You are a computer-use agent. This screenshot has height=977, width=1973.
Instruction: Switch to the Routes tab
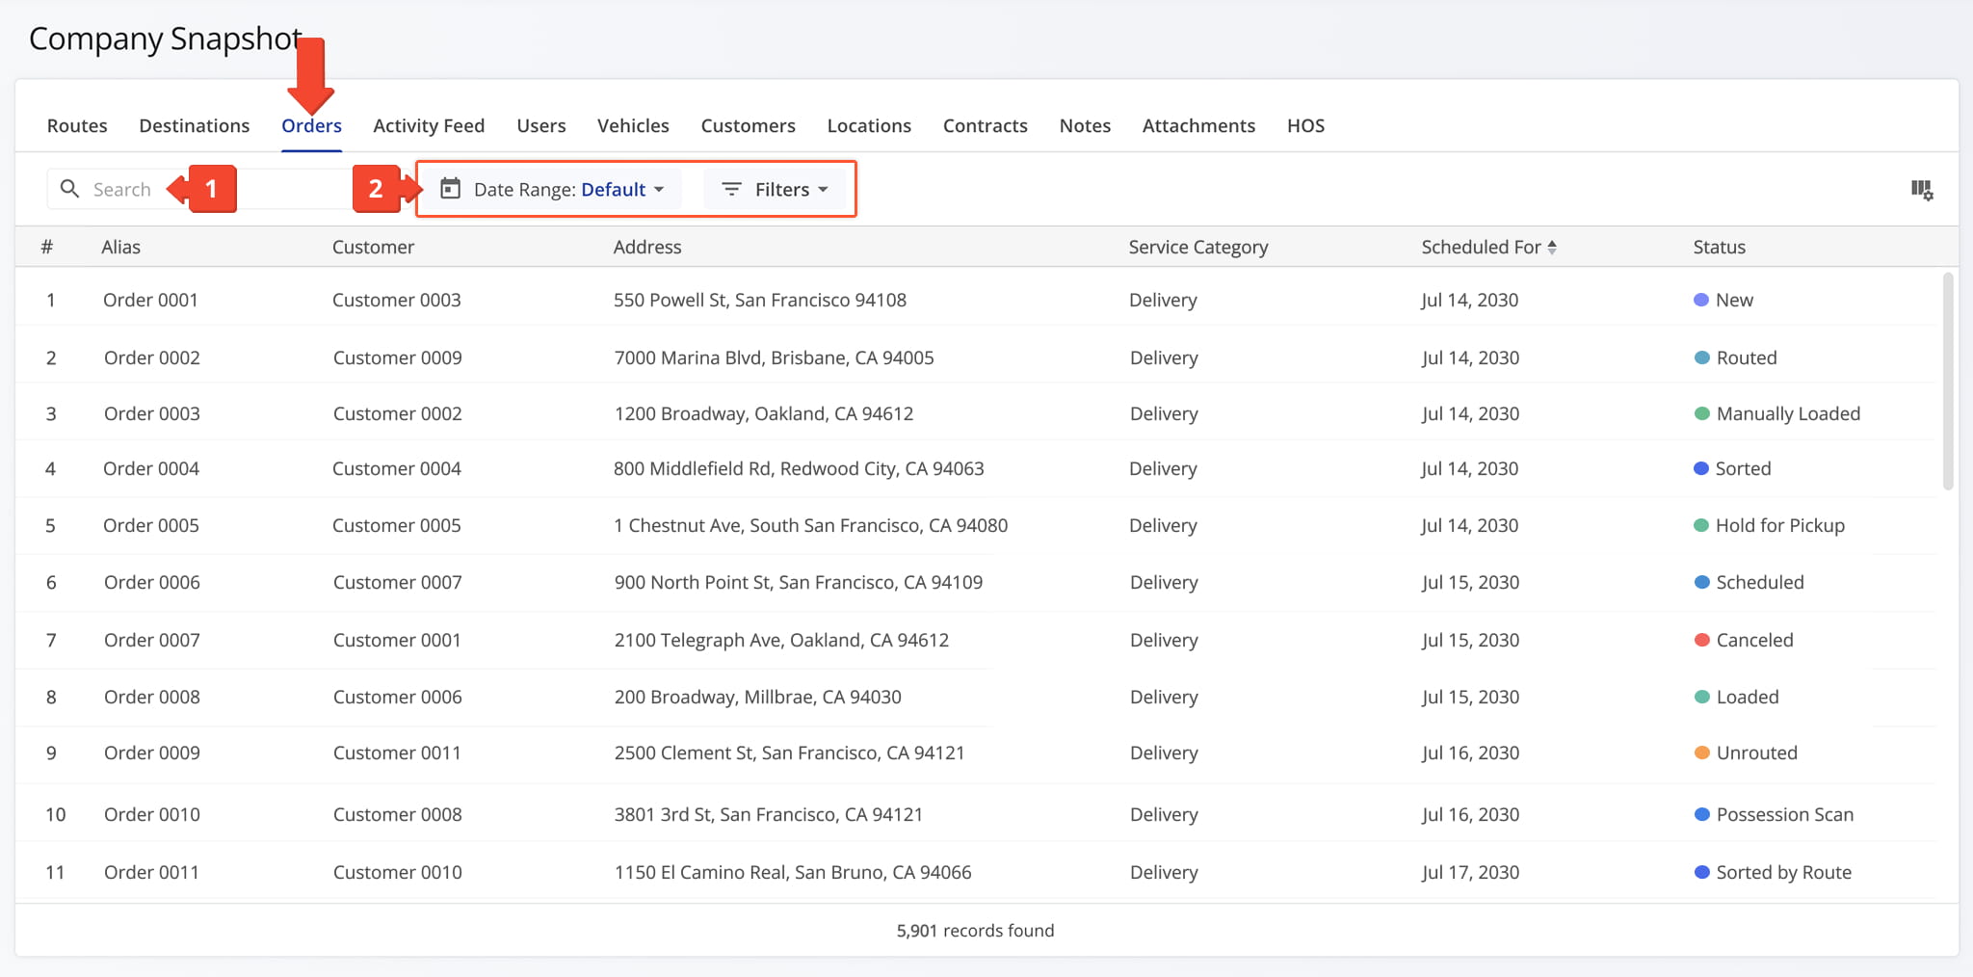pyautogui.click(x=77, y=125)
